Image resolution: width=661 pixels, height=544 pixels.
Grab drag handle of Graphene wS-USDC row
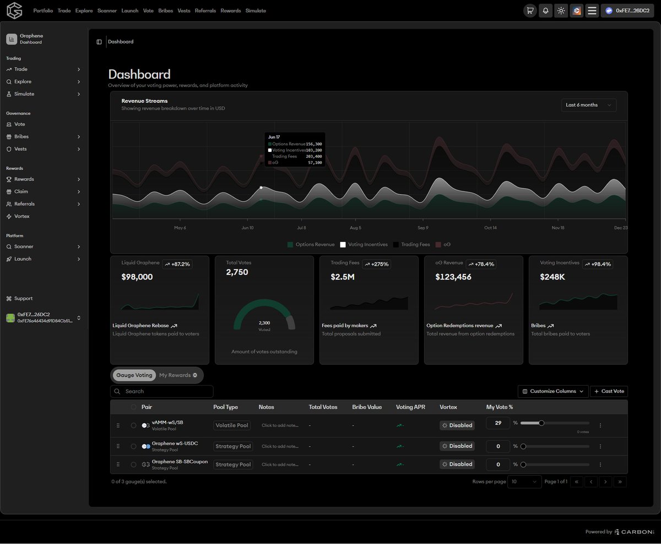pos(118,446)
